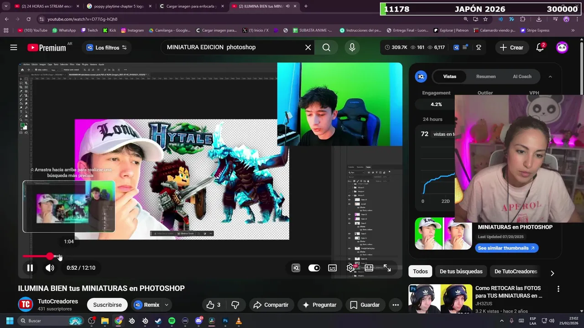Open Photoshop from the taskbar
The height and width of the screenshot is (328, 584).
coord(225,321)
